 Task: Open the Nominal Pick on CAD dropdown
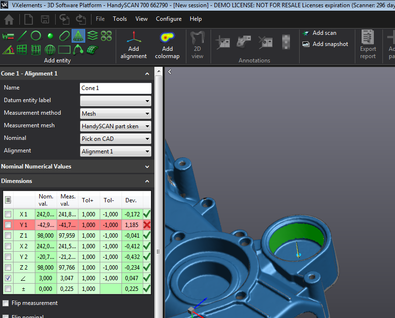coord(116,139)
